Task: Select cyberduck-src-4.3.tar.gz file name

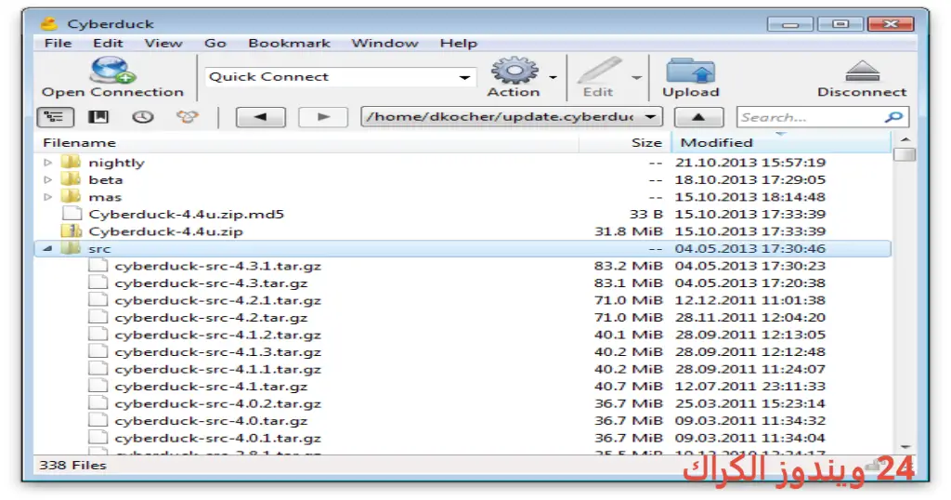Action: (x=211, y=283)
